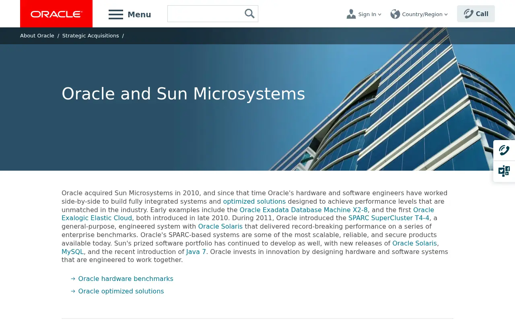
Task: Open the optimized solutions link
Action: [254, 202]
